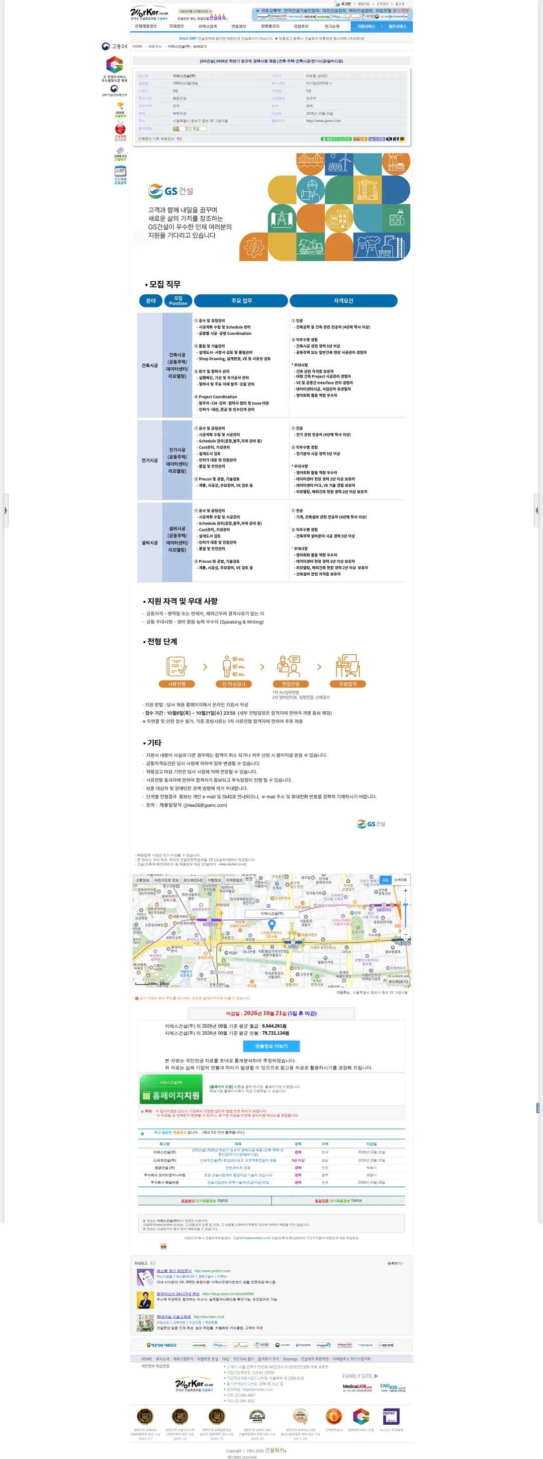Open the 기업서비스 menu tab
This screenshot has width=543, height=1459.
[x=366, y=27]
